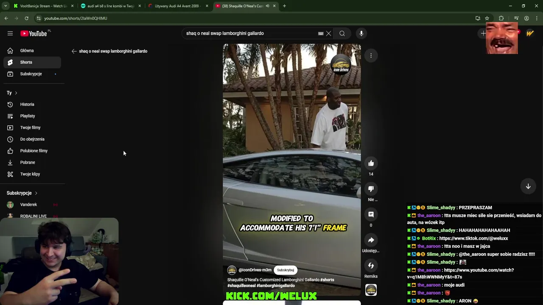Open a new browser tab
Image resolution: width=543 pixels, height=305 pixels.
click(284, 6)
